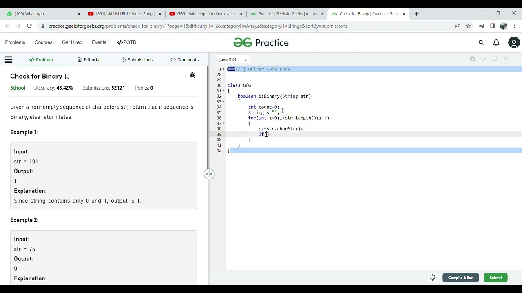Image resolution: width=522 pixels, height=293 pixels.
Task: Collapse the method block at line 33
Action: pos(224,102)
